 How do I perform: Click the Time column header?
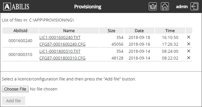[170, 31]
